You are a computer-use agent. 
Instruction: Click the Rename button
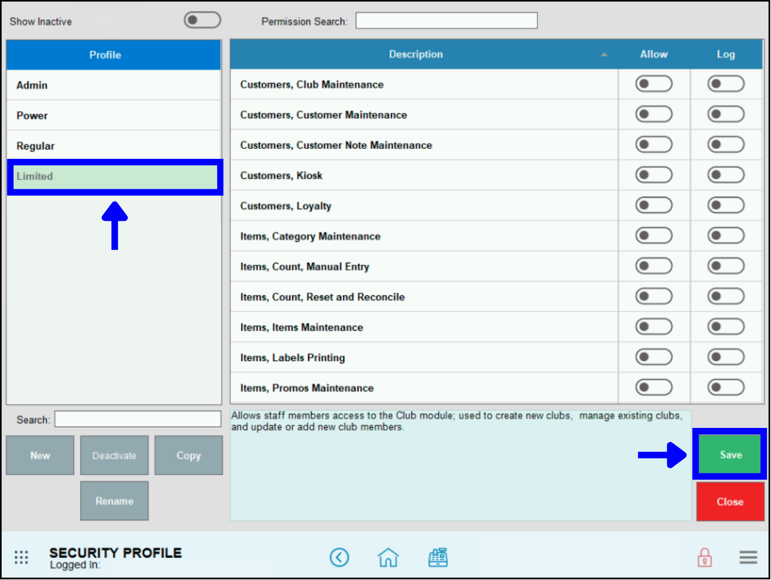click(x=114, y=501)
